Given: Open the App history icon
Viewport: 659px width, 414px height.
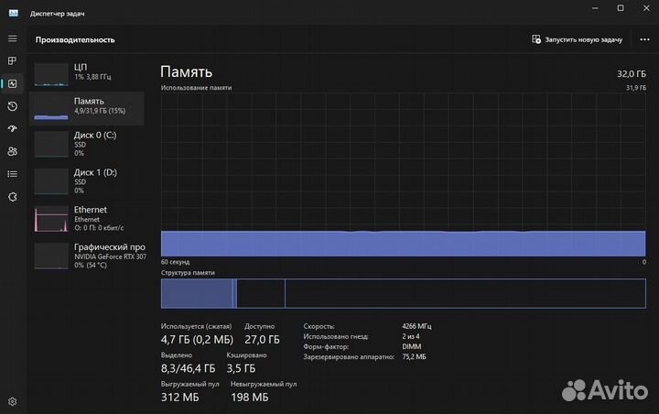Looking at the screenshot, I should click(13, 106).
